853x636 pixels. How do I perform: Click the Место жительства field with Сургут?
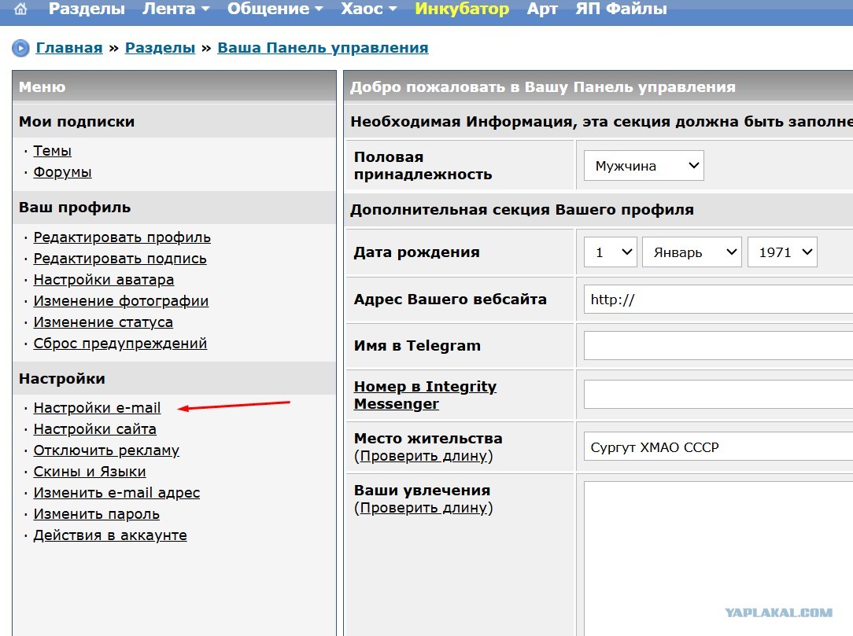pyautogui.click(x=718, y=447)
